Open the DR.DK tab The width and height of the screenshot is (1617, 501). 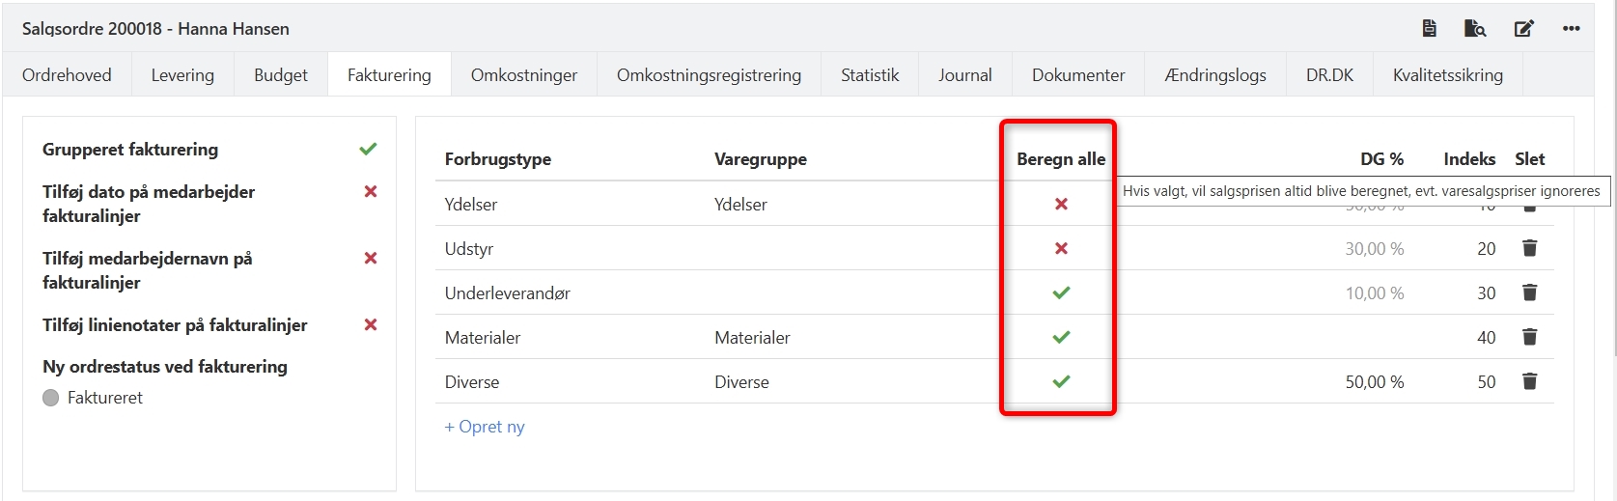[x=1329, y=74]
